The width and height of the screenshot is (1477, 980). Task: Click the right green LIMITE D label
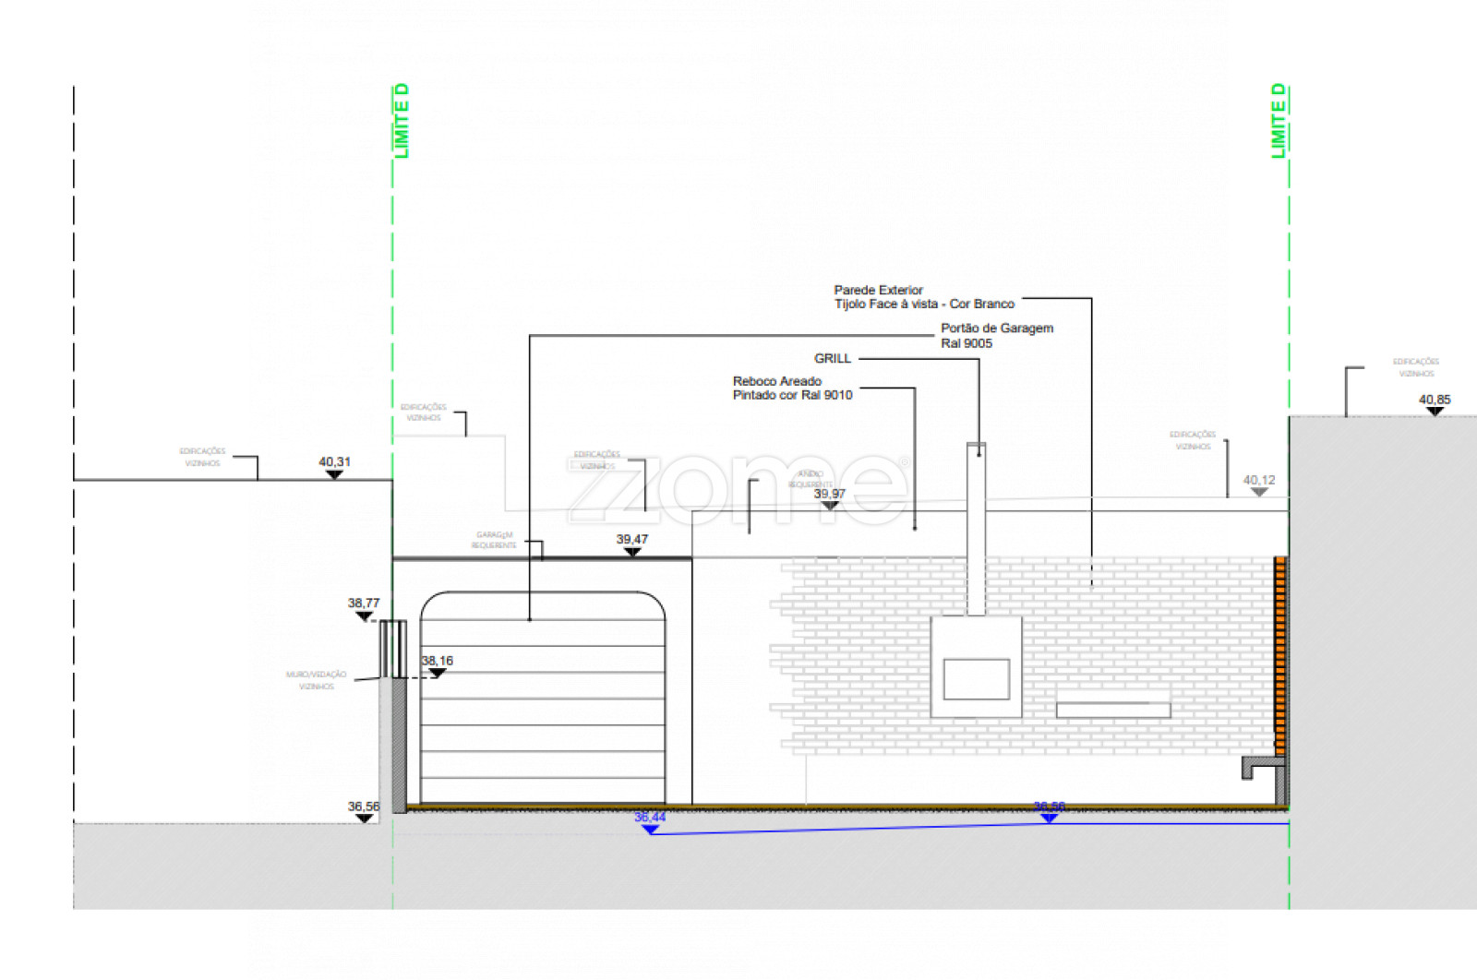click(1279, 121)
